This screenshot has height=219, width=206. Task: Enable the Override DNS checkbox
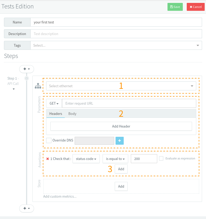[x=49, y=140]
